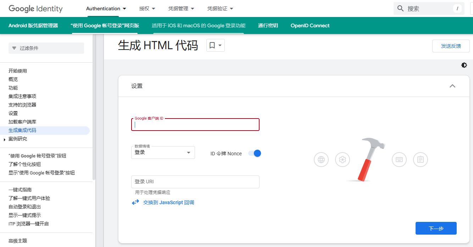Select 生成集成代码 in sidebar
Viewport: 473px width, 247px height.
coord(22,130)
